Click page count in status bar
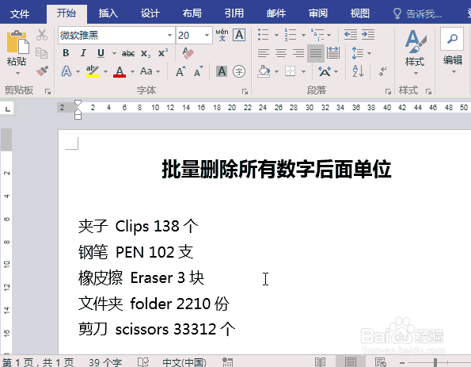 [x=39, y=362]
